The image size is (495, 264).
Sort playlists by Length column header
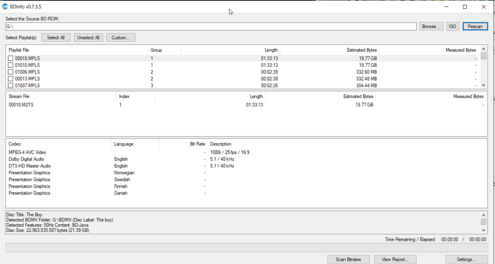pyautogui.click(x=230, y=50)
